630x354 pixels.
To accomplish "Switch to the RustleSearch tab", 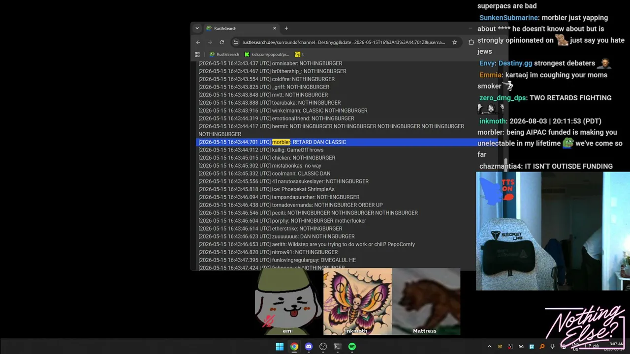I will (x=241, y=29).
